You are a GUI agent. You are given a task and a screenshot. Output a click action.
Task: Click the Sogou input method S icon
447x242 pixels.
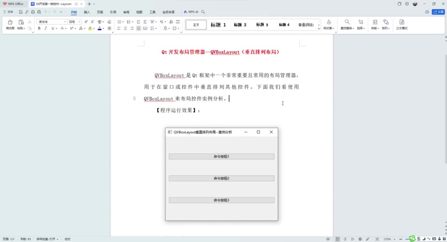pos(412,239)
